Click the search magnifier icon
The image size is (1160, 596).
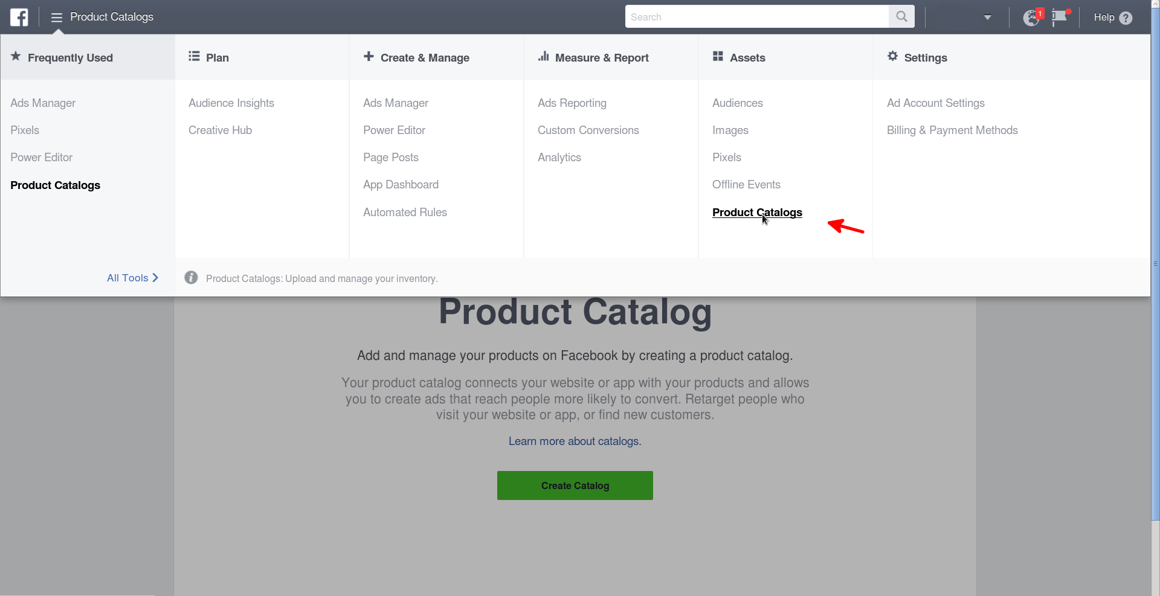pos(901,16)
